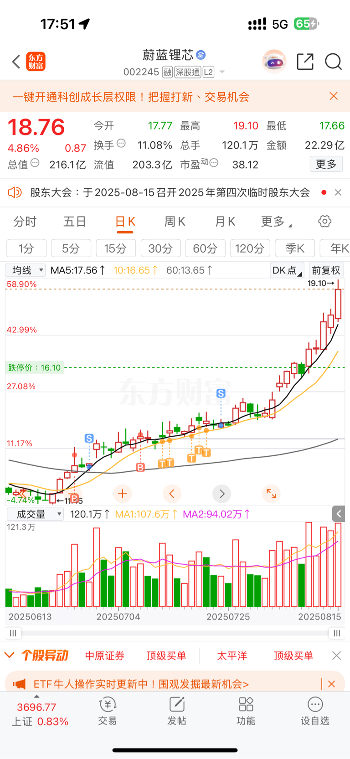
Task: Tap the 换手 info bubble icon
Action: (121, 143)
